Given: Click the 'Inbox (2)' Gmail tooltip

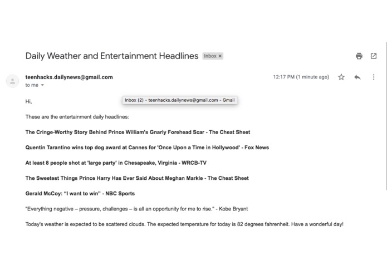Looking at the screenshot, I should 180,100.
